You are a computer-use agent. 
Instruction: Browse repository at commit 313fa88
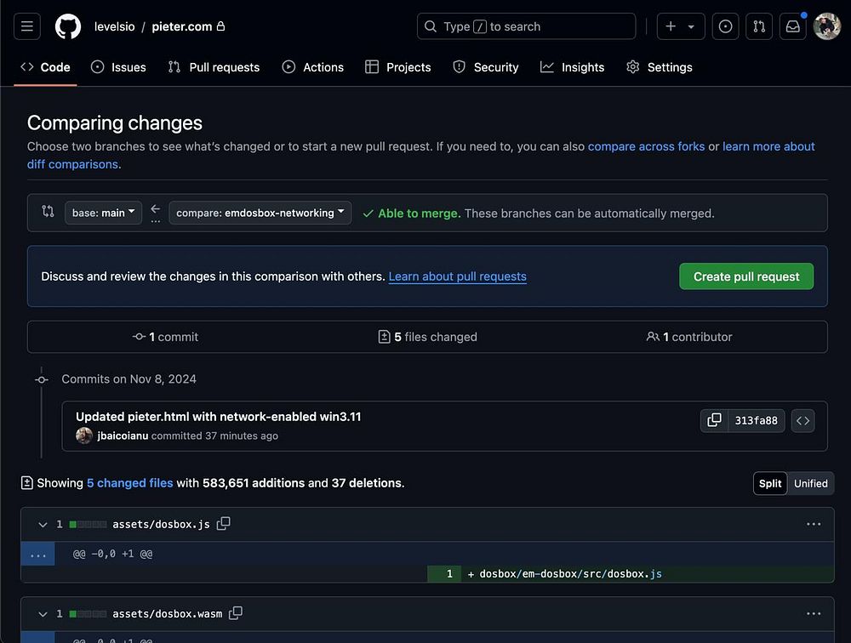coord(803,420)
